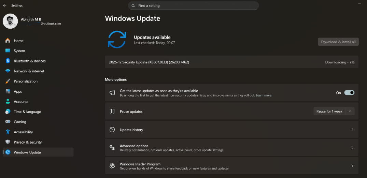Turn off get latest updates toggle
Image resolution: width=367 pixels, height=178 pixels.
pos(349,93)
